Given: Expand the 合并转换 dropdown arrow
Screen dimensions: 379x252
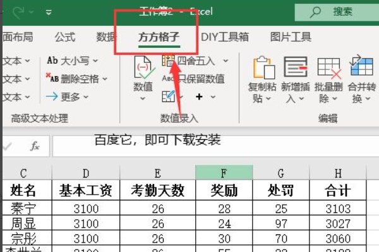Looking at the screenshot, I should (x=368, y=98).
